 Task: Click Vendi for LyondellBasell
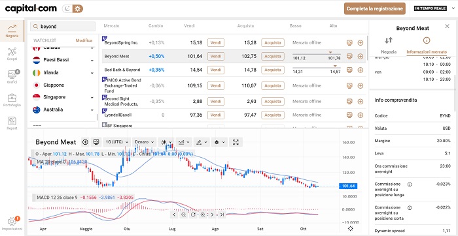[215, 115]
